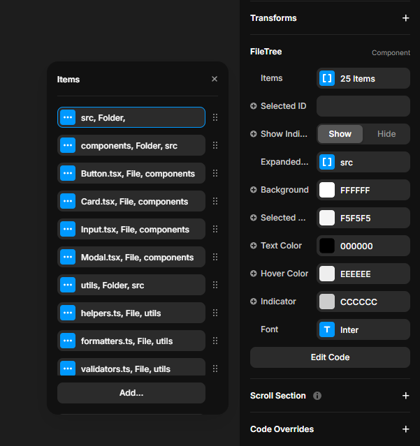Click the info icon next to Scroll Section
Image resolution: width=420 pixels, height=446 pixels.
tap(317, 396)
